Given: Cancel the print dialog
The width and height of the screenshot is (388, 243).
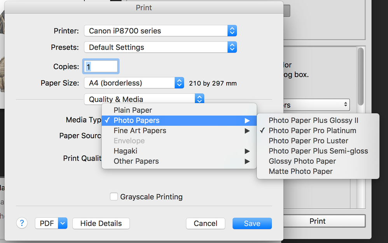Looking at the screenshot, I should (205, 223).
